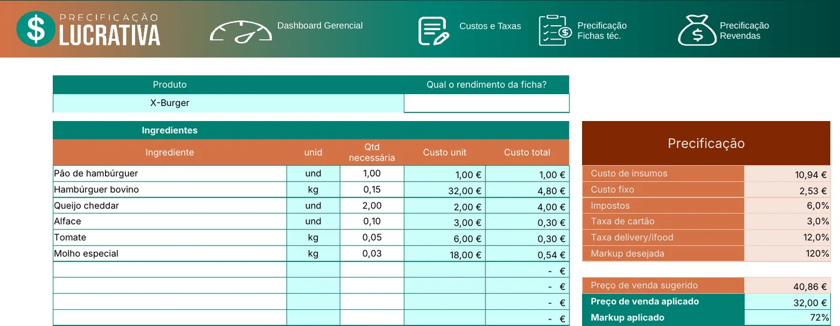Click the Custo total column header
This screenshot has height=326, width=840.
tap(527, 152)
